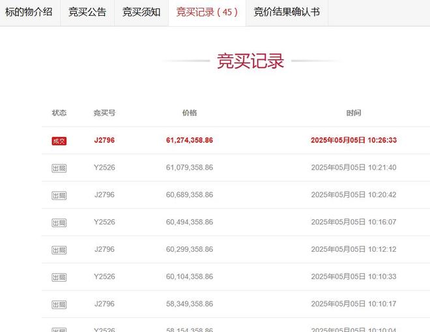Select price 58,349,358.86
This screenshot has width=430, height=332.
190,303
